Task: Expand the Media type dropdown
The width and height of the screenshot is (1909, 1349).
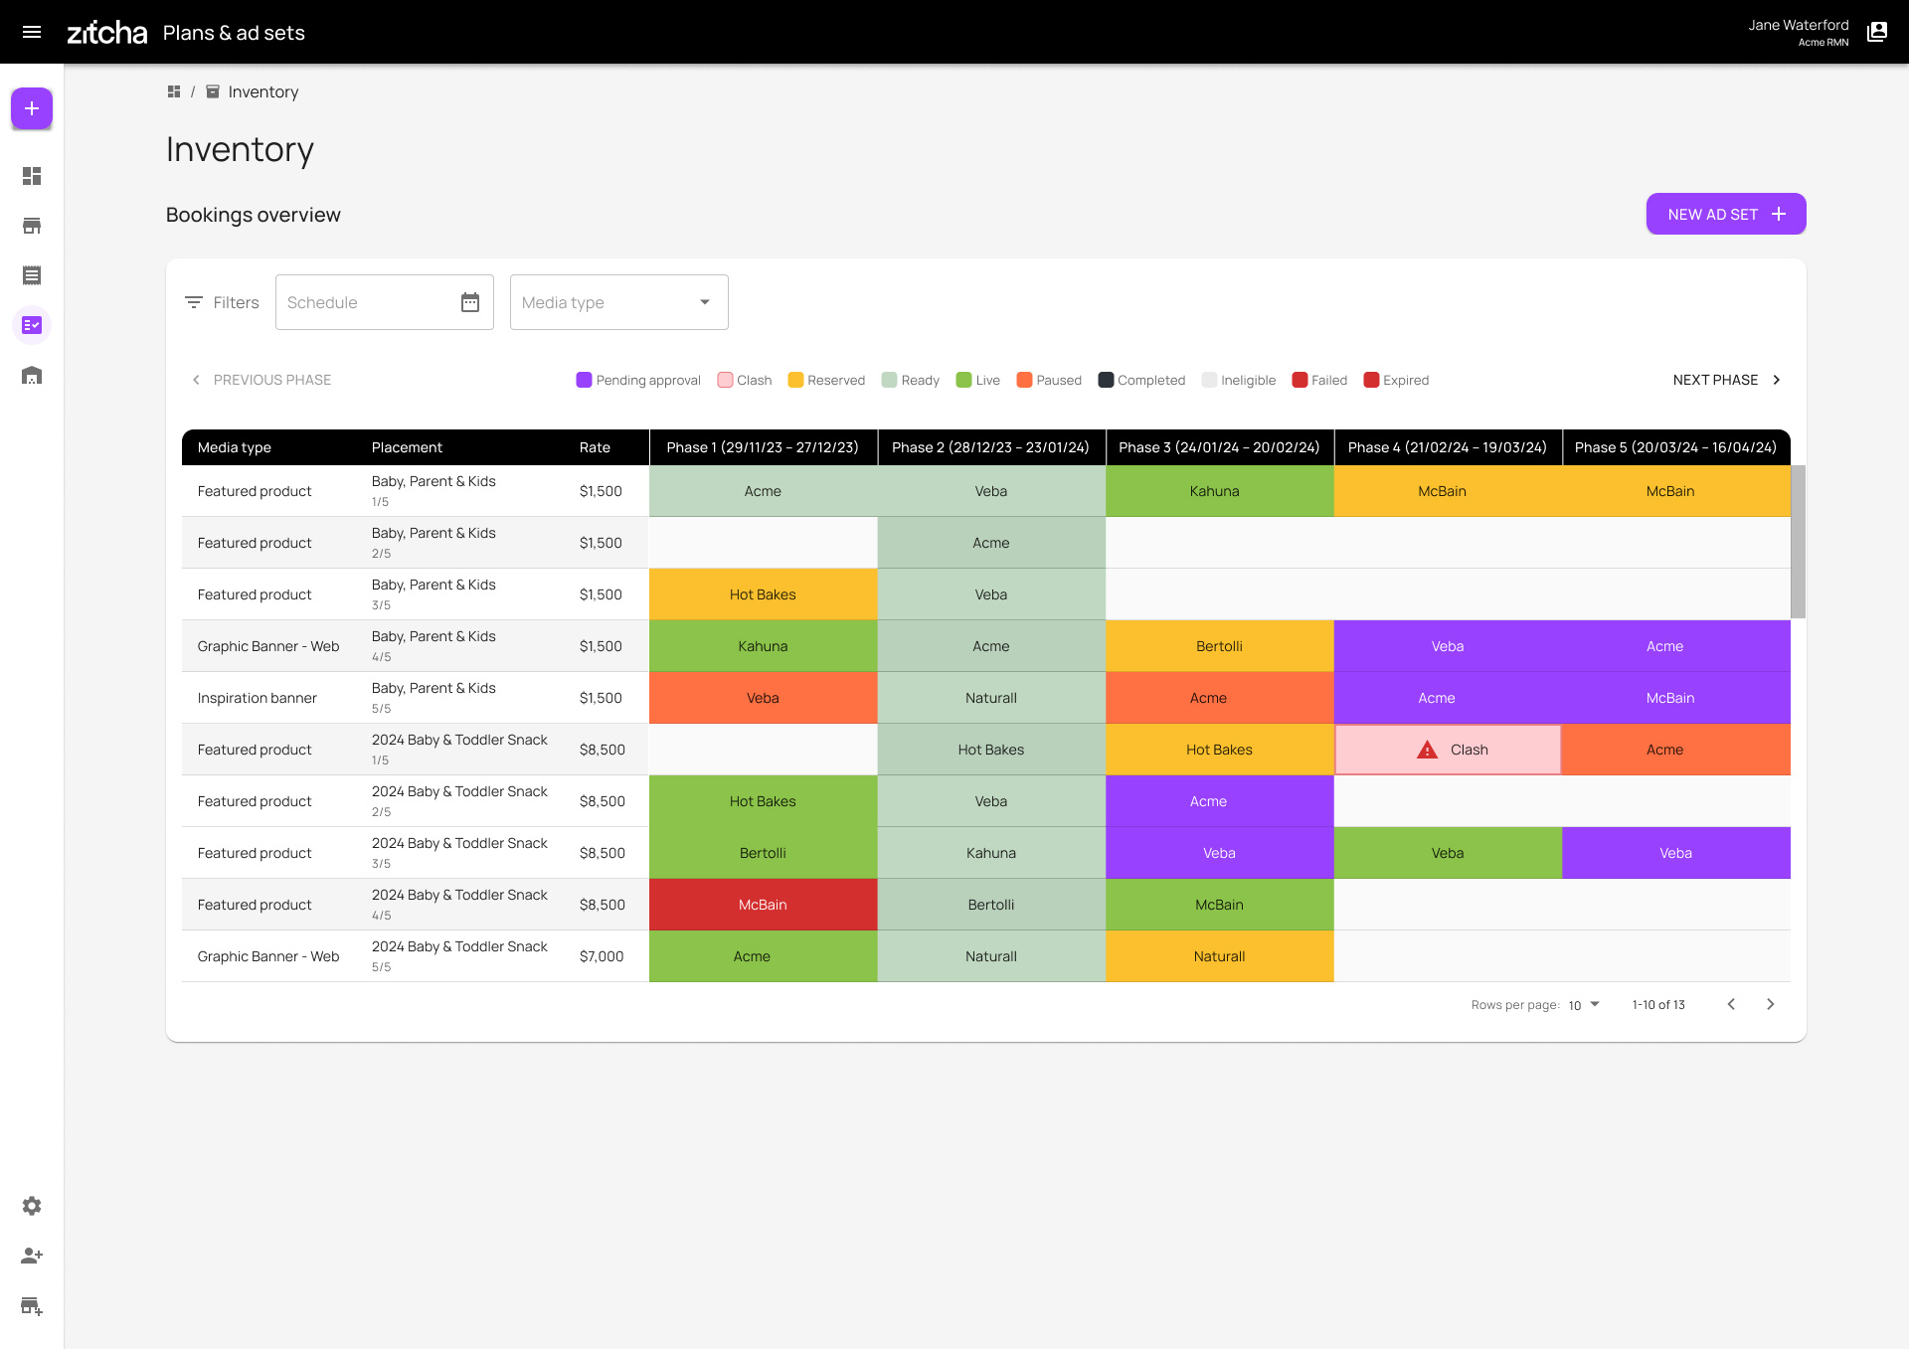Action: tap(619, 302)
